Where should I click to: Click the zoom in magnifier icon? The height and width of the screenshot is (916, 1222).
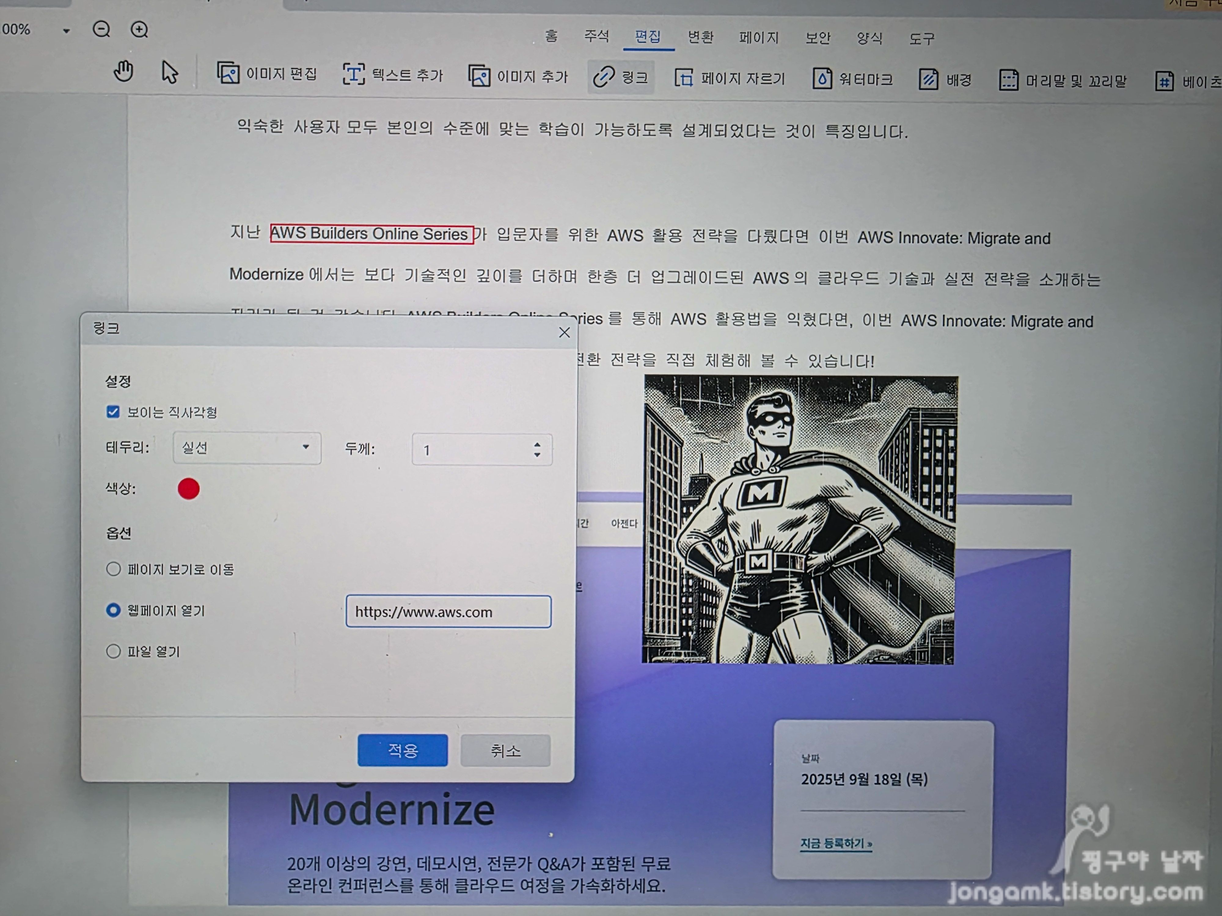coord(139,29)
